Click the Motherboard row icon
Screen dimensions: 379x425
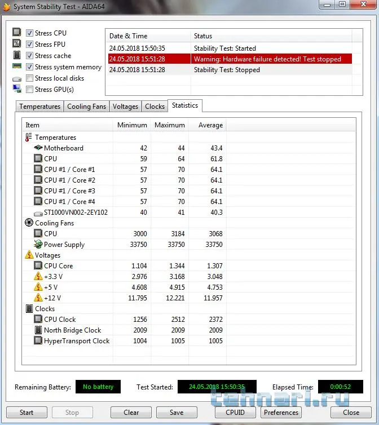[38, 148]
